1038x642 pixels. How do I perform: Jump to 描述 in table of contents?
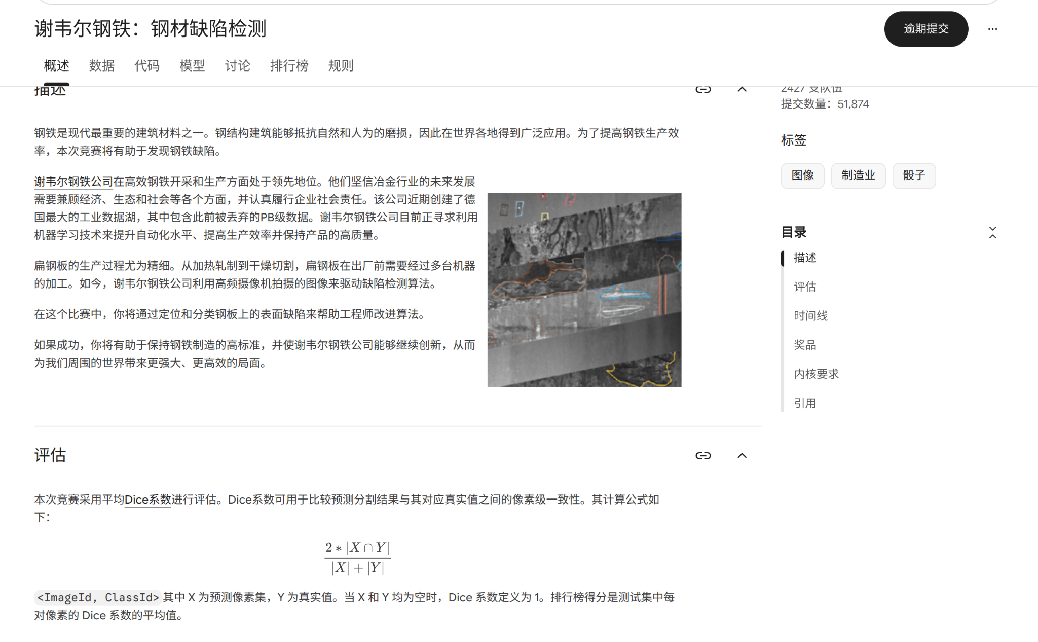pos(805,258)
